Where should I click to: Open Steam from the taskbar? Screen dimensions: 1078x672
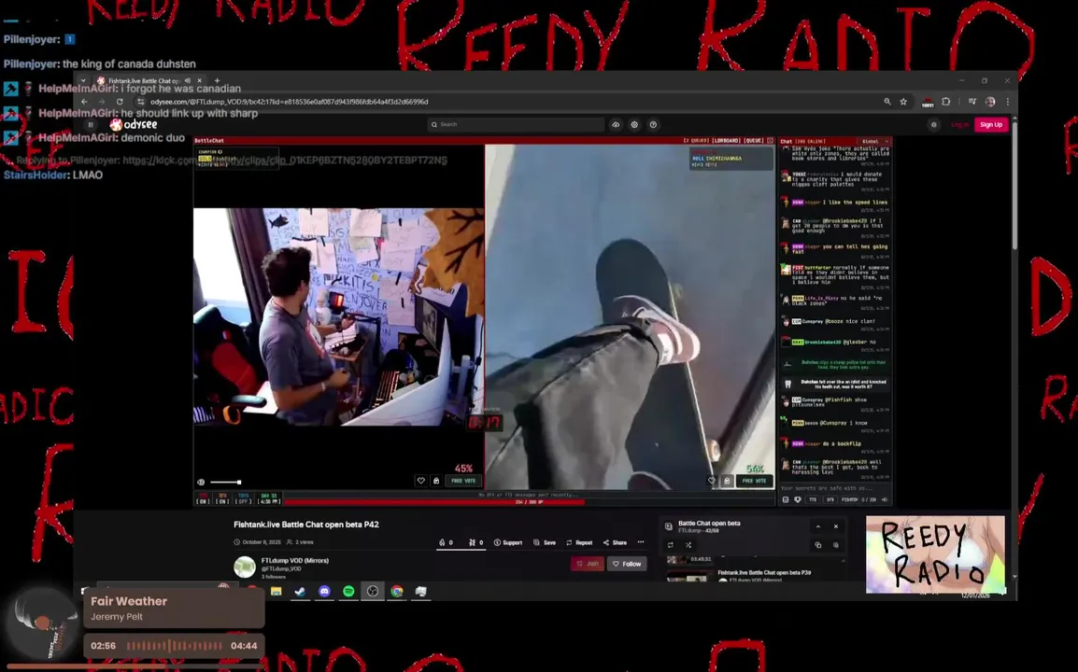tap(301, 591)
